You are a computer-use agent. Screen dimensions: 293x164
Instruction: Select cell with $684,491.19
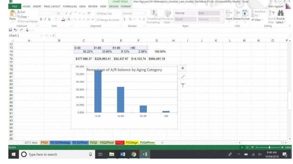tap(157, 59)
